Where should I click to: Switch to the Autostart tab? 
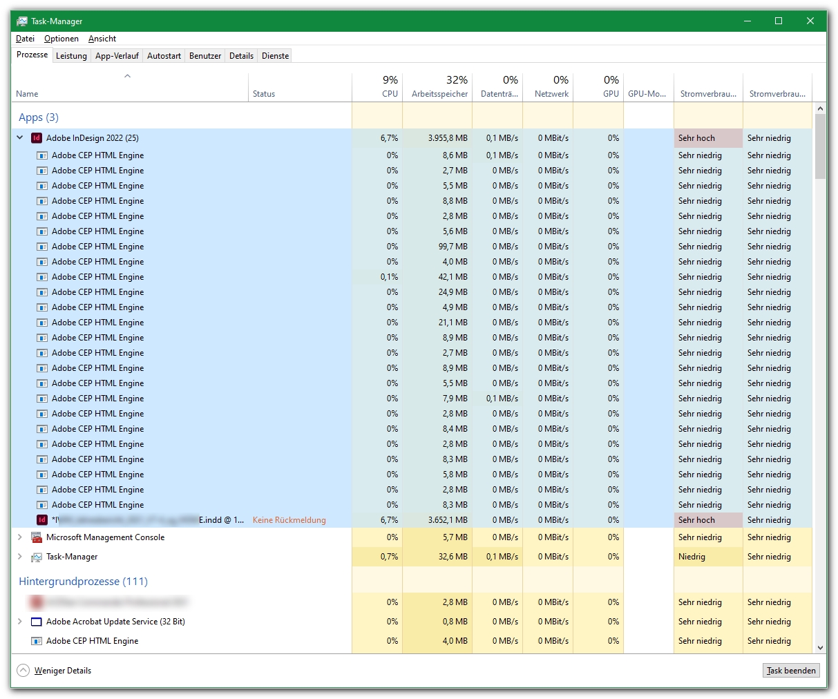click(164, 55)
